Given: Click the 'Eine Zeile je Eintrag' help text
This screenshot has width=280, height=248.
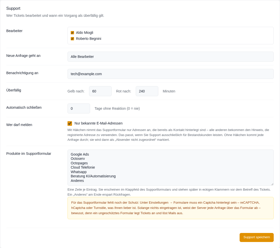Looking at the screenshot, I should coord(169,192).
